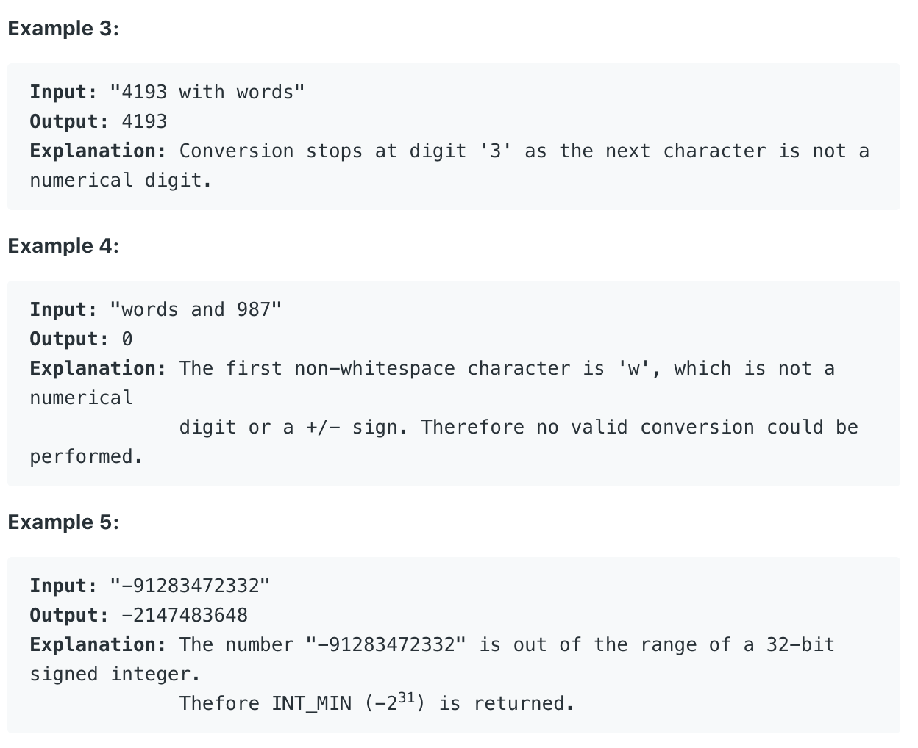Click the output value -2147483648

185,616
